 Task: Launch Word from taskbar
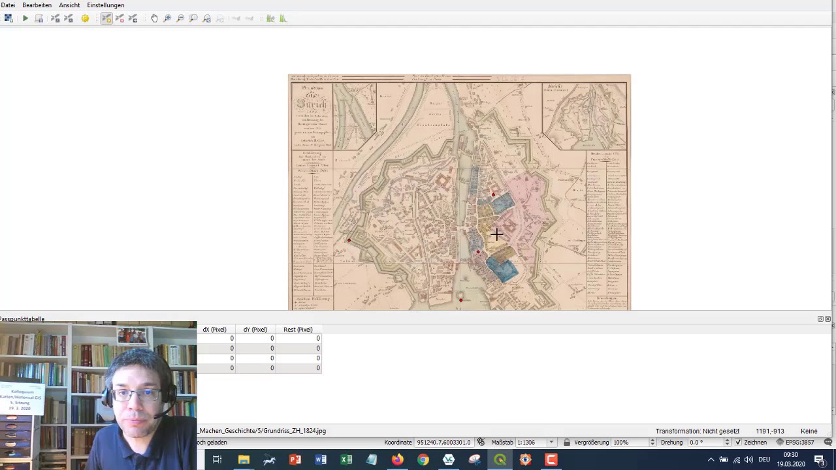(x=321, y=460)
